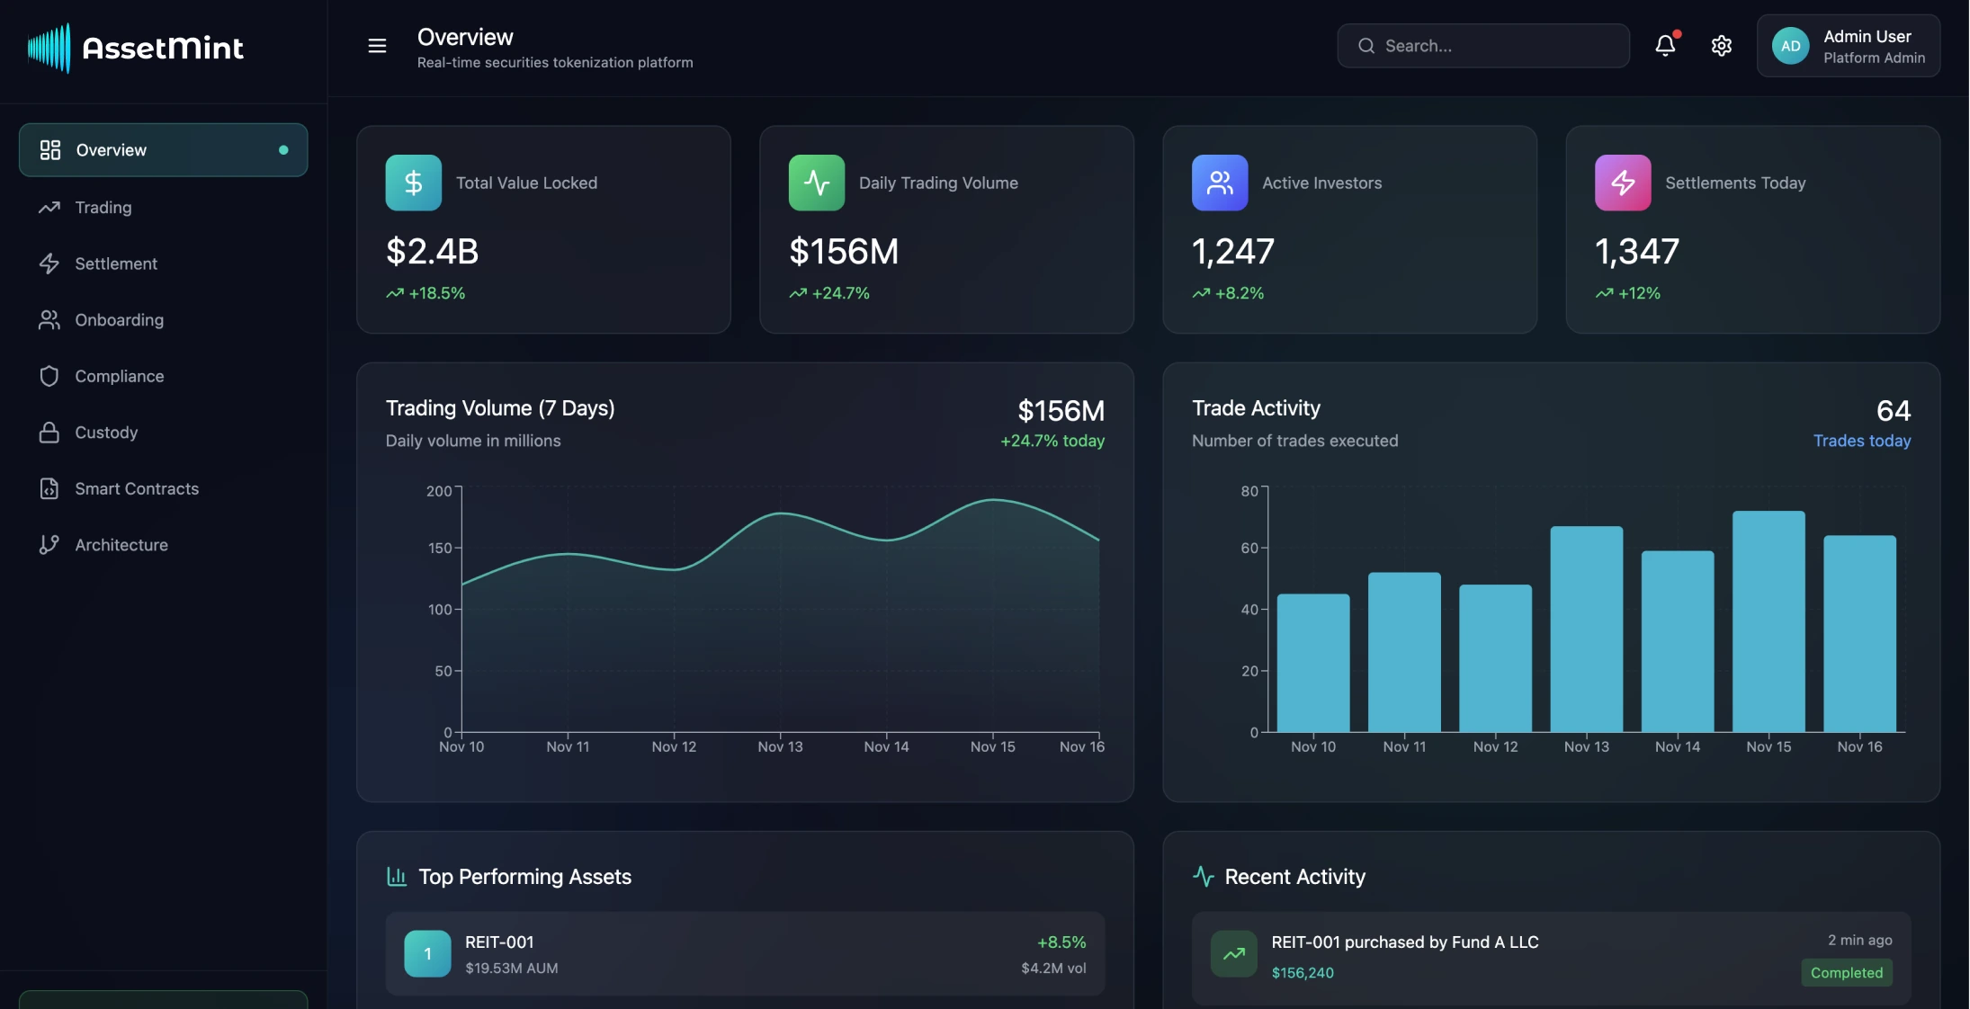Image resolution: width=1970 pixels, height=1009 pixels.
Task: Click the Completed status badge
Action: (x=1845, y=972)
